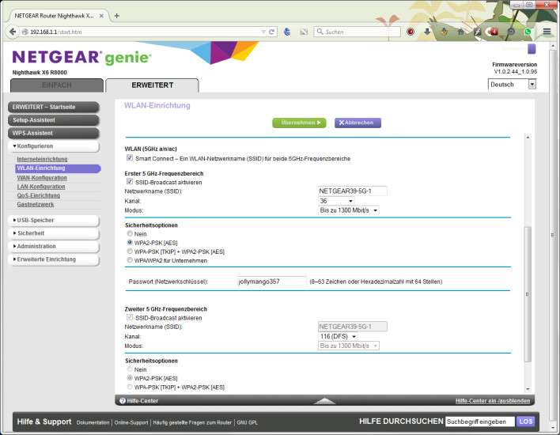Open the Interneteinrichtung link
This screenshot has height=435, width=560.
pos(42,159)
